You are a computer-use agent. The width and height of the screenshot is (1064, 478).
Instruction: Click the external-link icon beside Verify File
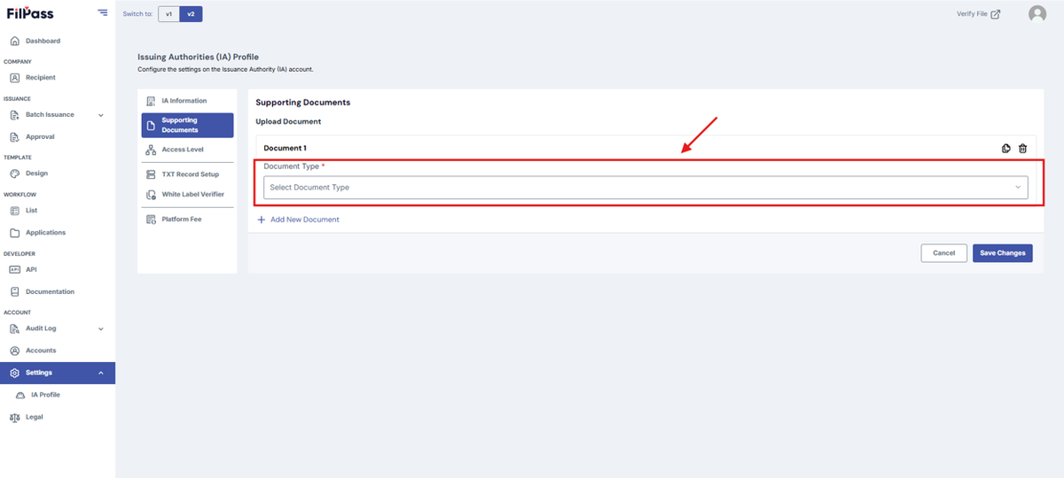point(996,14)
